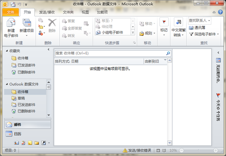The width and height of the screenshot is (226, 156).
Task: Select Deleted Items (已删除邮件) under Outlook Data File
Action: (23, 111)
